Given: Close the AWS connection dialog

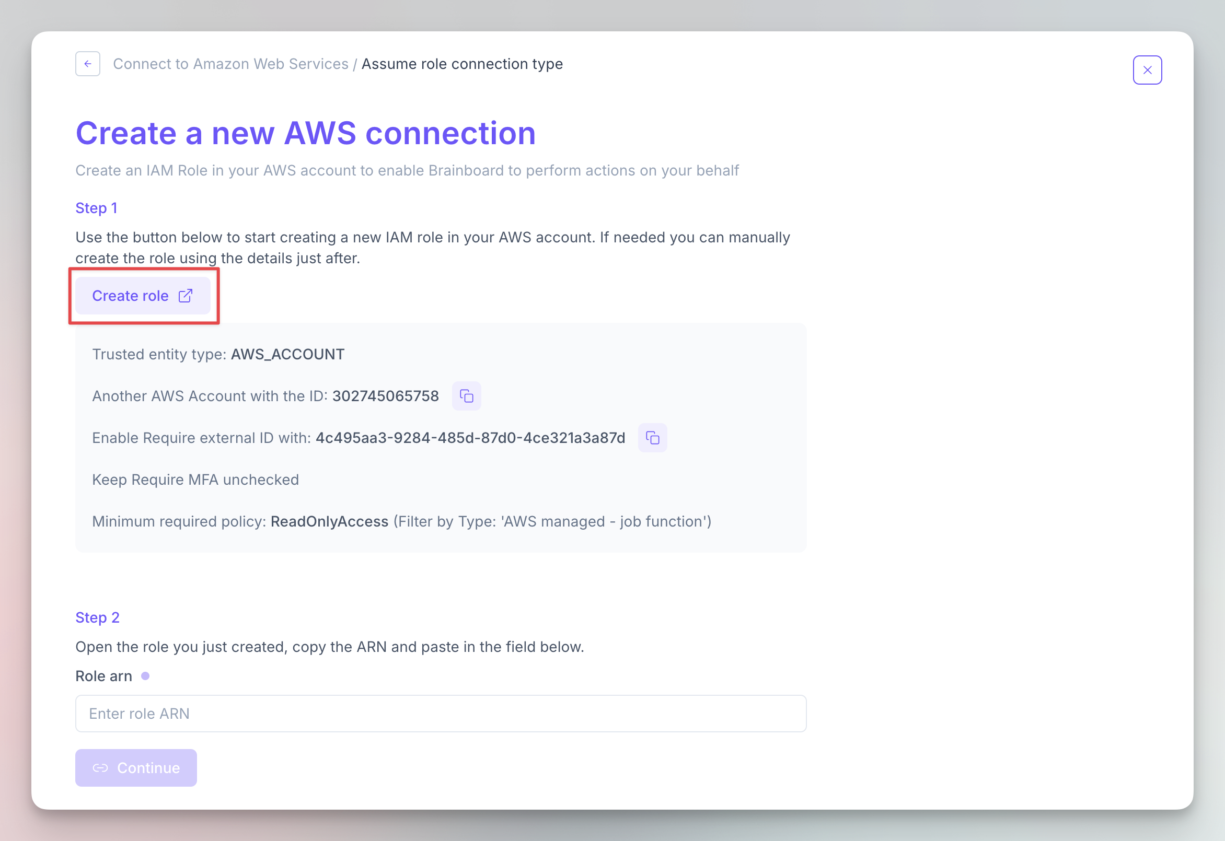Looking at the screenshot, I should (x=1147, y=70).
